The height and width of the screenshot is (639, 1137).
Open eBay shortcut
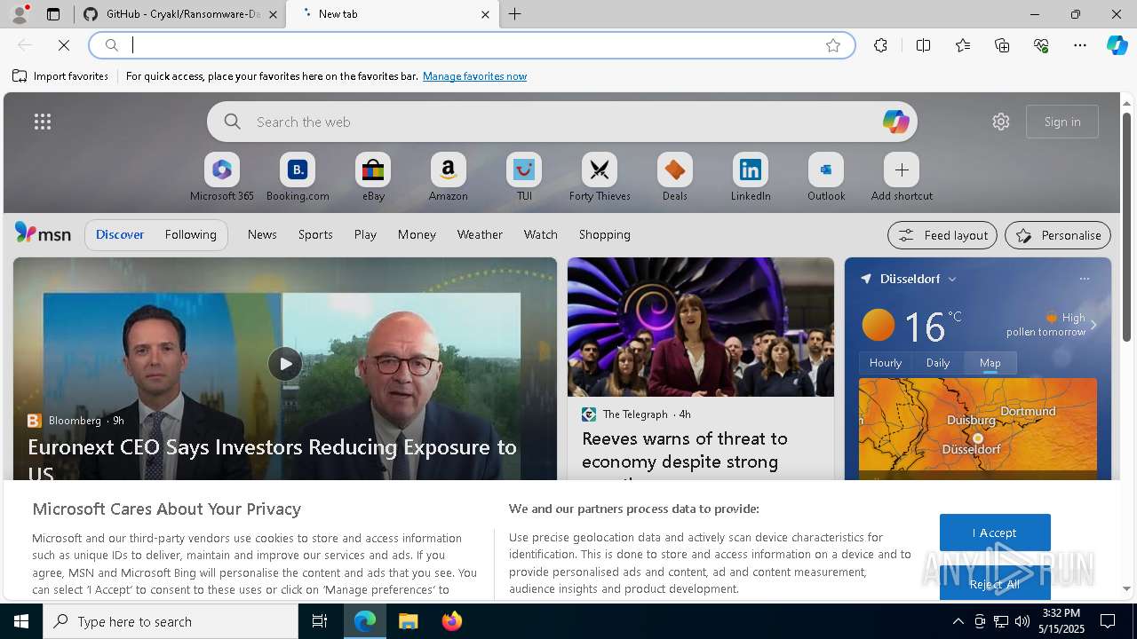(x=373, y=177)
